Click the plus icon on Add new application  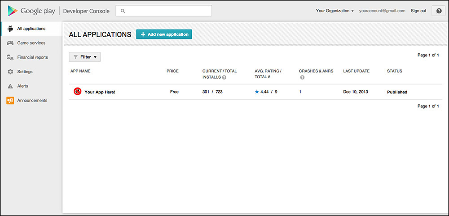[x=143, y=34]
